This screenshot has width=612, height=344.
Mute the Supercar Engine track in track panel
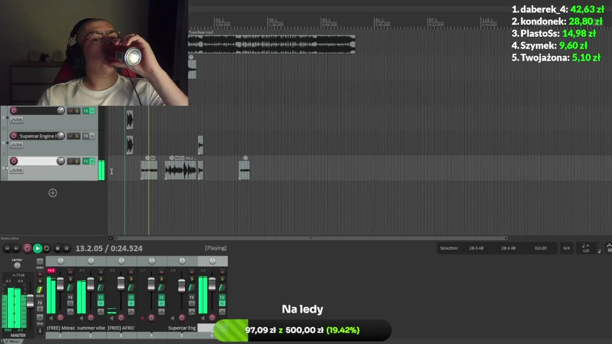[x=70, y=136]
